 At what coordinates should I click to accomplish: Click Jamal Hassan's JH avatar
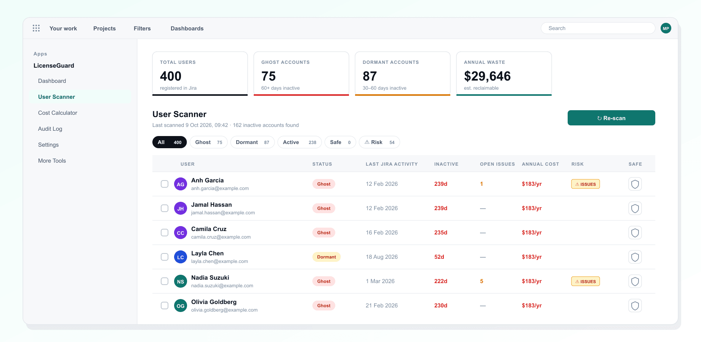pyautogui.click(x=181, y=208)
